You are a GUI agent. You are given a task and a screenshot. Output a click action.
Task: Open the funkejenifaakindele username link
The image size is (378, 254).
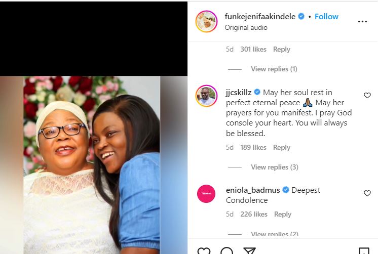tap(260, 17)
